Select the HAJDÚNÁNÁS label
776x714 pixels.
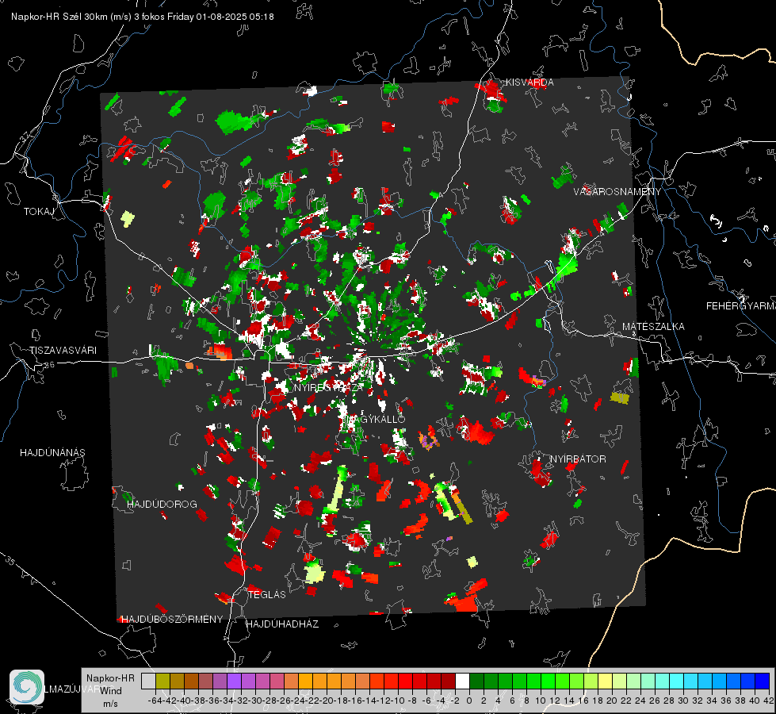click(52, 453)
